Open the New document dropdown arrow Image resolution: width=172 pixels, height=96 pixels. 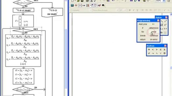pos(75,1)
